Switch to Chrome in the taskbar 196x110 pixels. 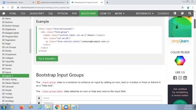point(57,107)
